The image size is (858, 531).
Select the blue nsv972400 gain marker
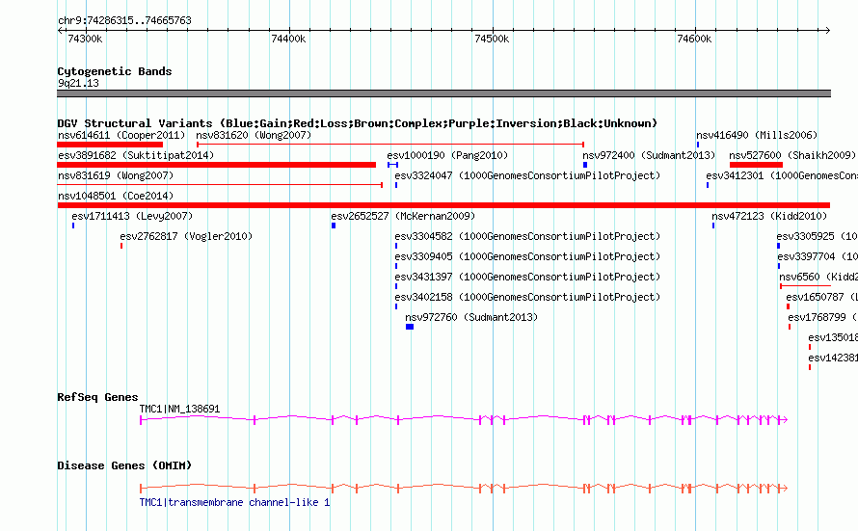pos(585,165)
